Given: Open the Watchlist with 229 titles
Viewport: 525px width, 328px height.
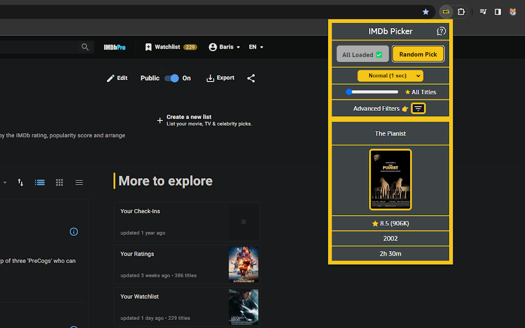Looking at the screenshot, I should point(171,47).
